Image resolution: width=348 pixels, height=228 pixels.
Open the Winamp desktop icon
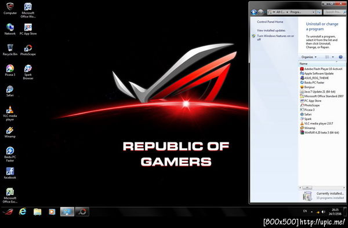pos(10,132)
